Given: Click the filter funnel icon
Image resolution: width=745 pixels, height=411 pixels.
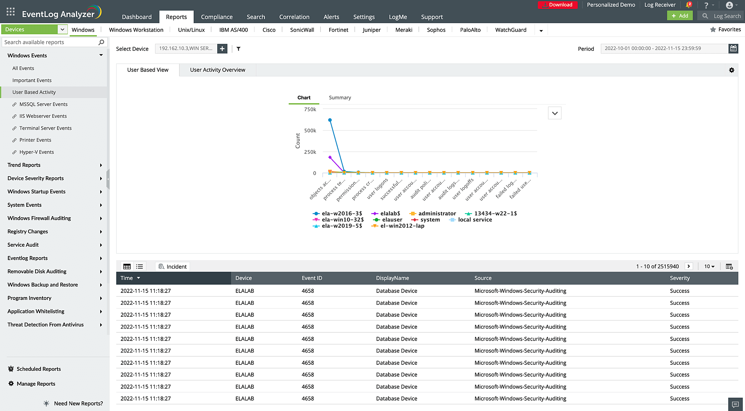Looking at the screenshot, I should tap(238, 49).
